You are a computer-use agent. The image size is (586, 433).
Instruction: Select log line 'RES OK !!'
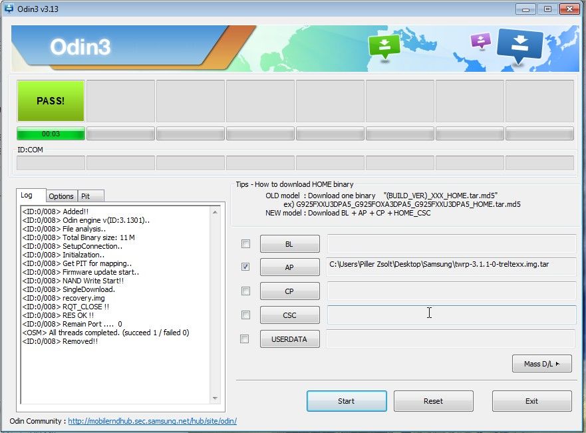point(58,315)
